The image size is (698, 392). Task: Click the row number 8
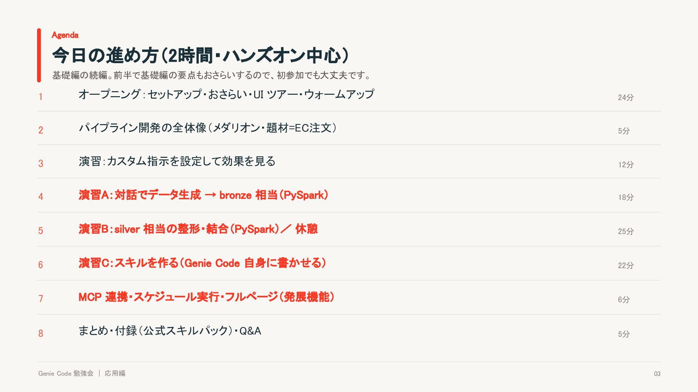coord(41,334)
